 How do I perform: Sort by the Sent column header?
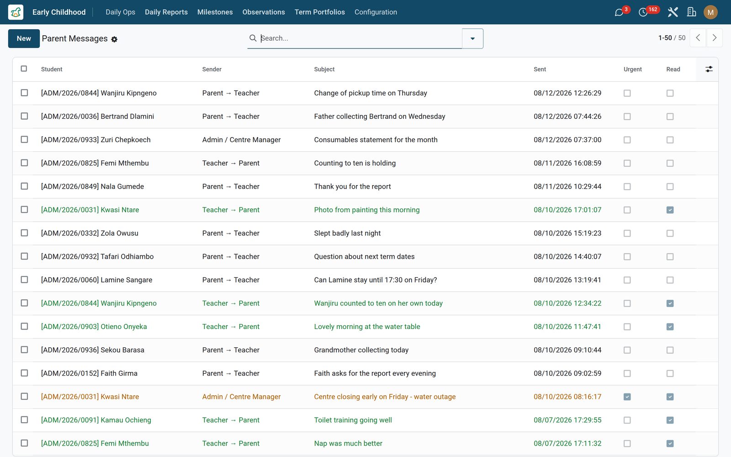tap(540, 69)
